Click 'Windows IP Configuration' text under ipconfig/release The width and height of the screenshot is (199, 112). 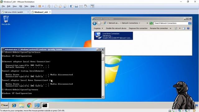pyautogui.click(x=17, y=56)
